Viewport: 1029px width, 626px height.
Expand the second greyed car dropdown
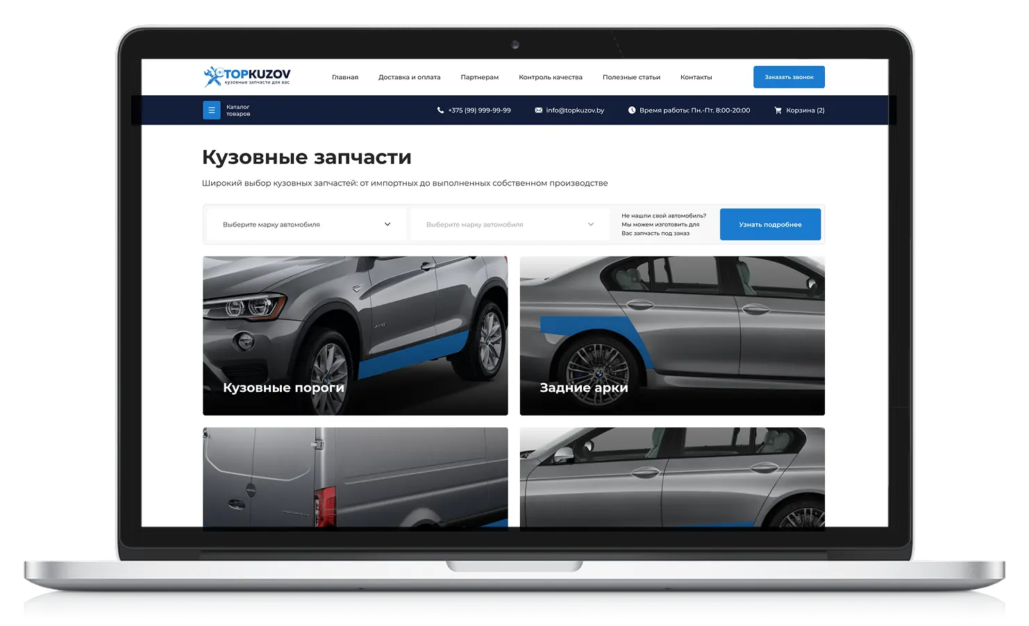click(x=509, y=224)
